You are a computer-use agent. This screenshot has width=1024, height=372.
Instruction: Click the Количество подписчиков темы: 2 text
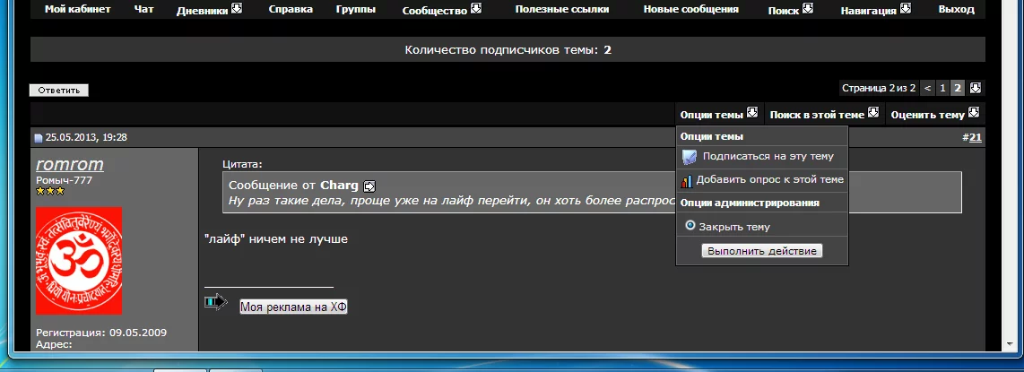tap(508, 49)
